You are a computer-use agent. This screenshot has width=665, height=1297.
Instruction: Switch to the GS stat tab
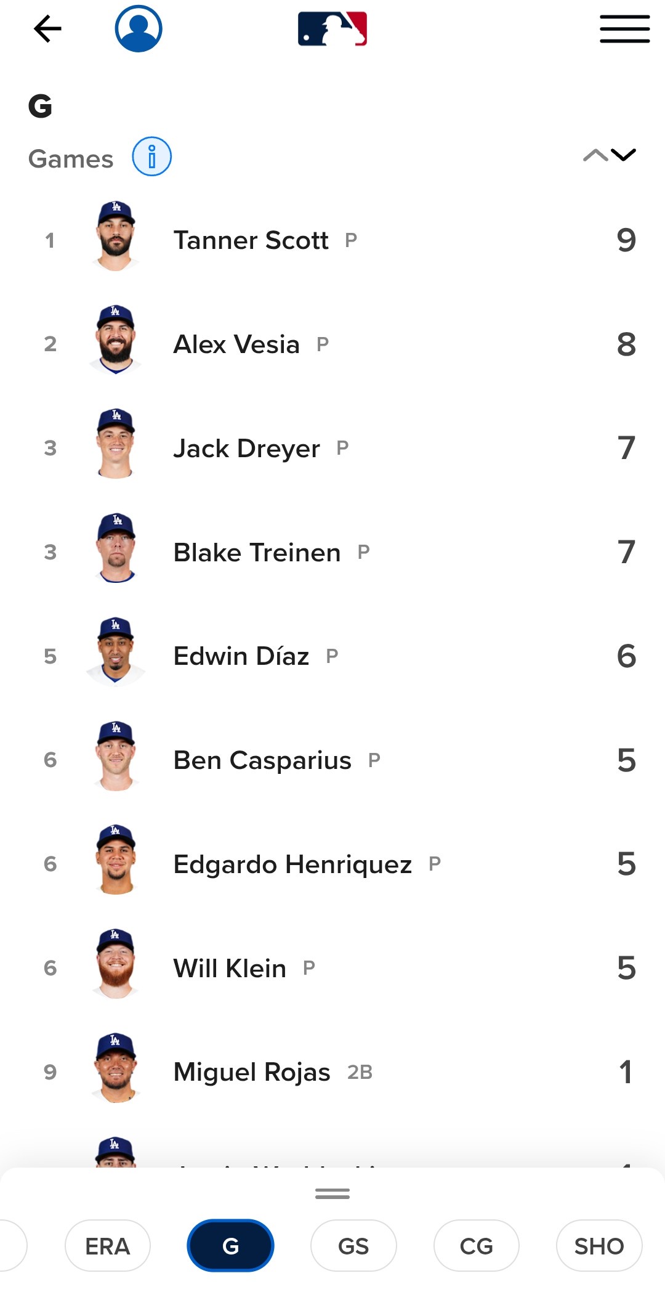pos(353,1246)
